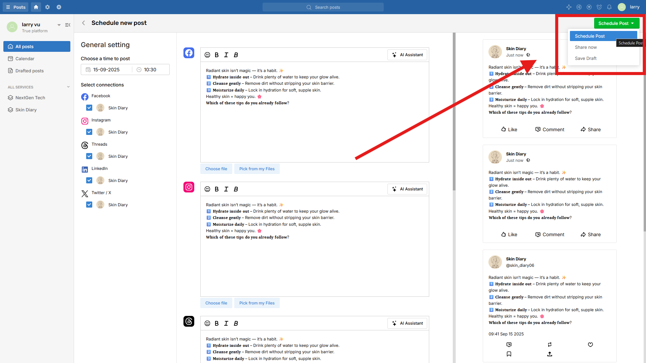Click the back arrow beside Schedule new post

[x=83, y=23]
